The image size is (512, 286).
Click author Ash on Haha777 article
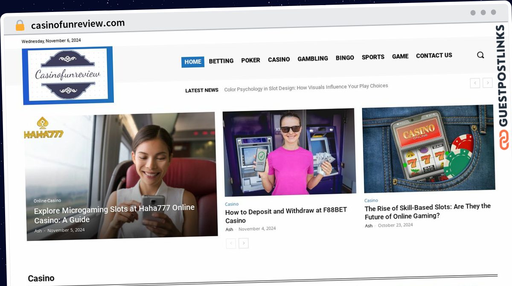(38, 231)
